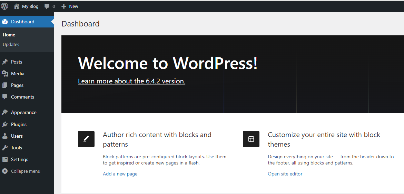Open the Updates submenu item
Screen dimensions: 404x194
click(x=11, y=44)
